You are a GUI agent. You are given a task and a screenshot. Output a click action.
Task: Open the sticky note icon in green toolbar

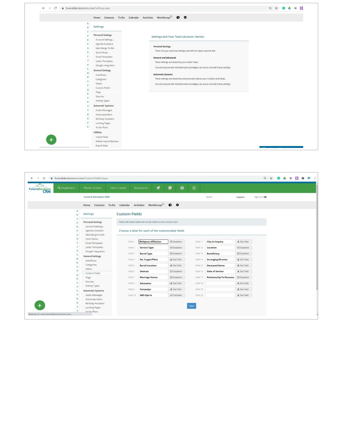point(170,188)
